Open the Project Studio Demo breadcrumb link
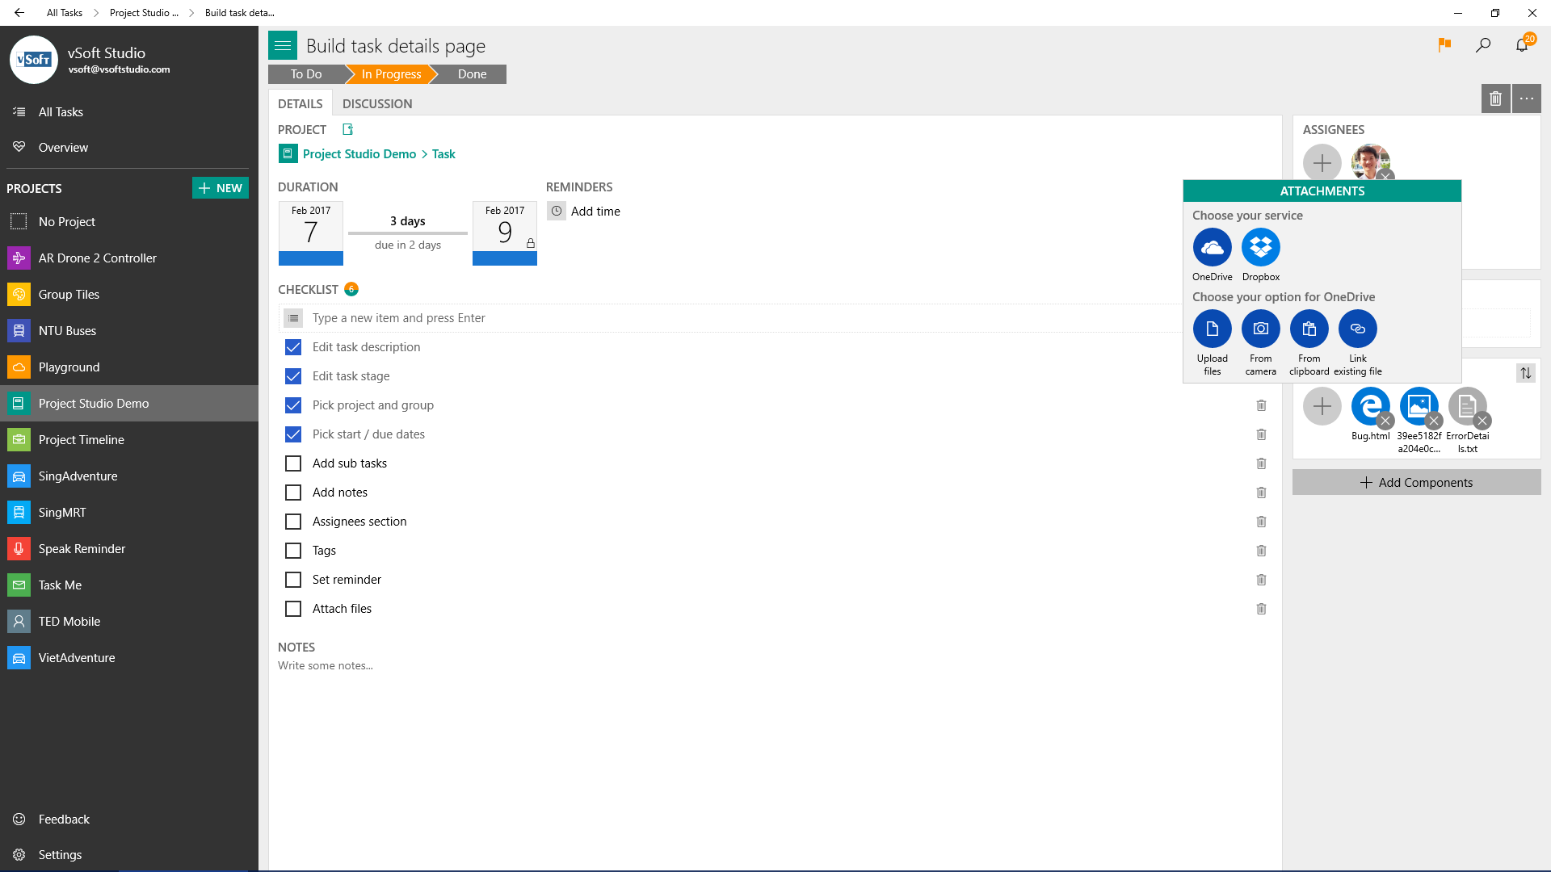Image resolution: width=1551 pixels, height=872 pixels. tap(359, 154)
